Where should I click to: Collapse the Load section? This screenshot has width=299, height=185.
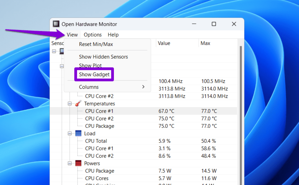[69, 133]
